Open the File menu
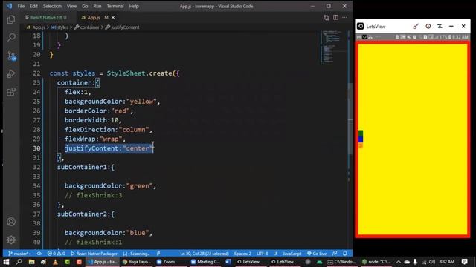The width and height of the screenshot is (476, 267). [21, 6]
